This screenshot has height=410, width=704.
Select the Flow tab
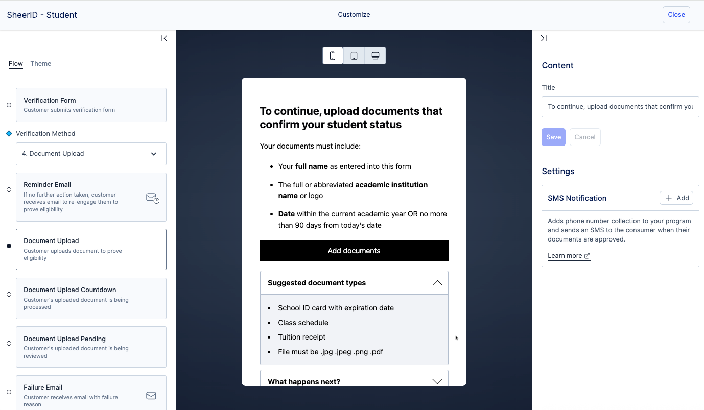tap(15, 64)
